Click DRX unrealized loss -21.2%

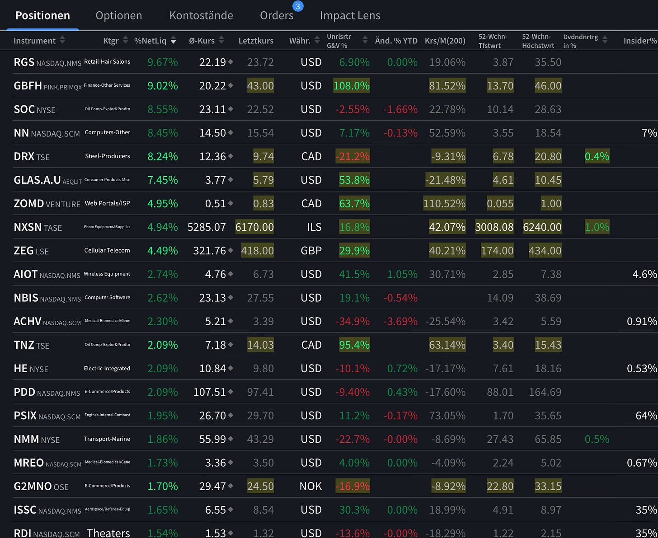coord(352,156)
